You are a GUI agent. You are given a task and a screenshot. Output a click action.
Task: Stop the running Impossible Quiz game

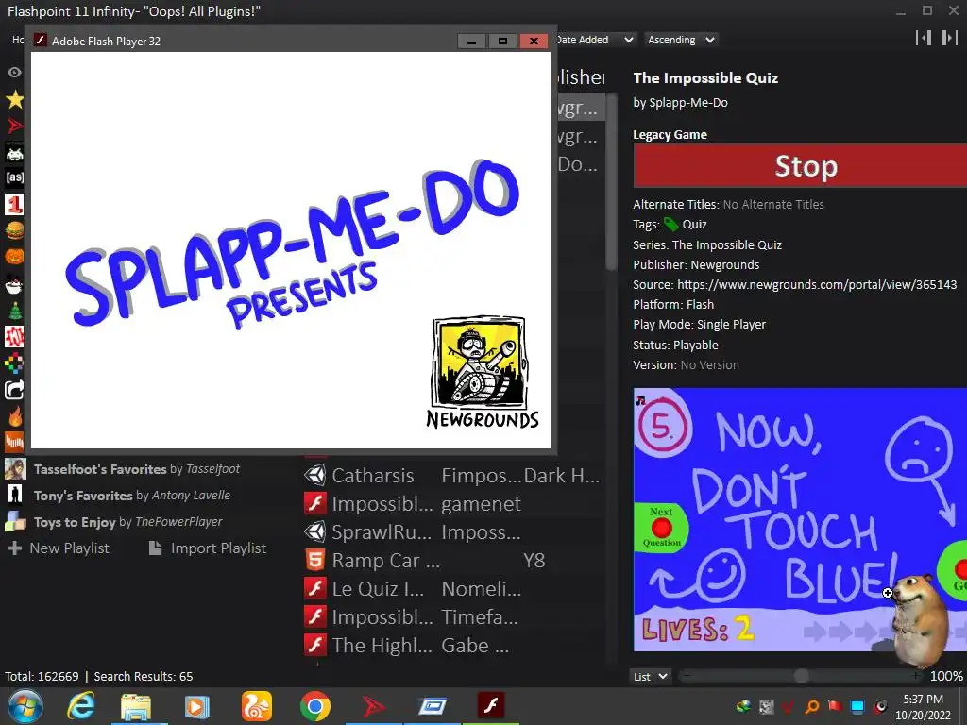coord(800,166)
